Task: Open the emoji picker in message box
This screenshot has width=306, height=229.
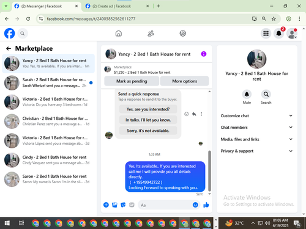Action: tap(195, 205)
